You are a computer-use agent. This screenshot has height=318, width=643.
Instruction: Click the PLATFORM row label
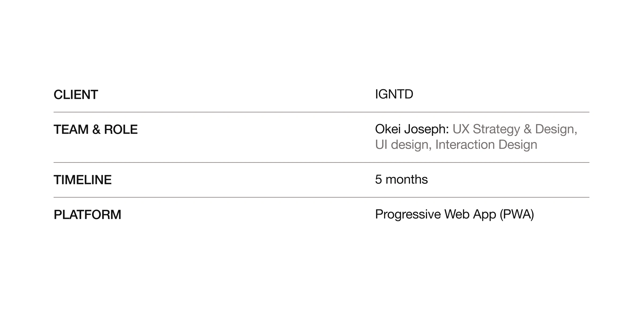tap(87, 215)
